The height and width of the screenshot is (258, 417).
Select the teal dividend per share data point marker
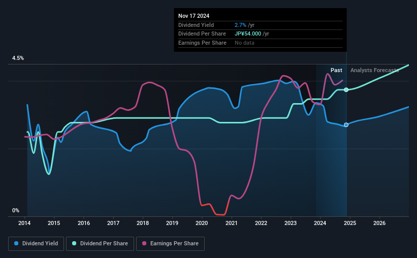[x=346, y=90]
